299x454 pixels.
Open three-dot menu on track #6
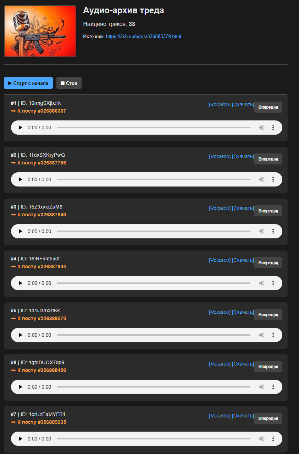(273, 387)
